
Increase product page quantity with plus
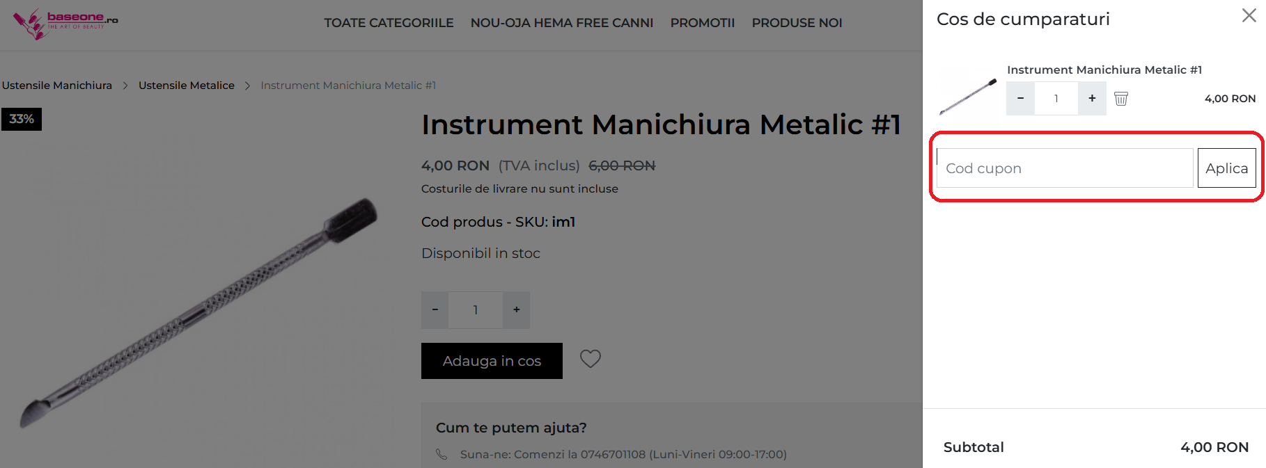tap(516, 310)
